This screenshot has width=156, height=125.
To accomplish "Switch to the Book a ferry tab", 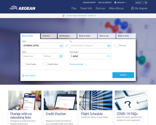I will 126,36.
